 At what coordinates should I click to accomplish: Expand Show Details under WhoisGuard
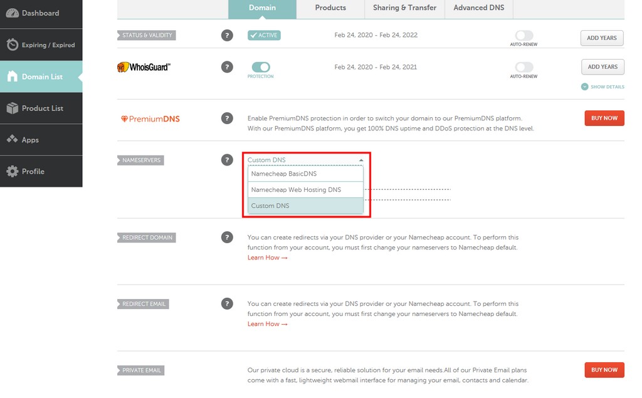pos(602,86)
